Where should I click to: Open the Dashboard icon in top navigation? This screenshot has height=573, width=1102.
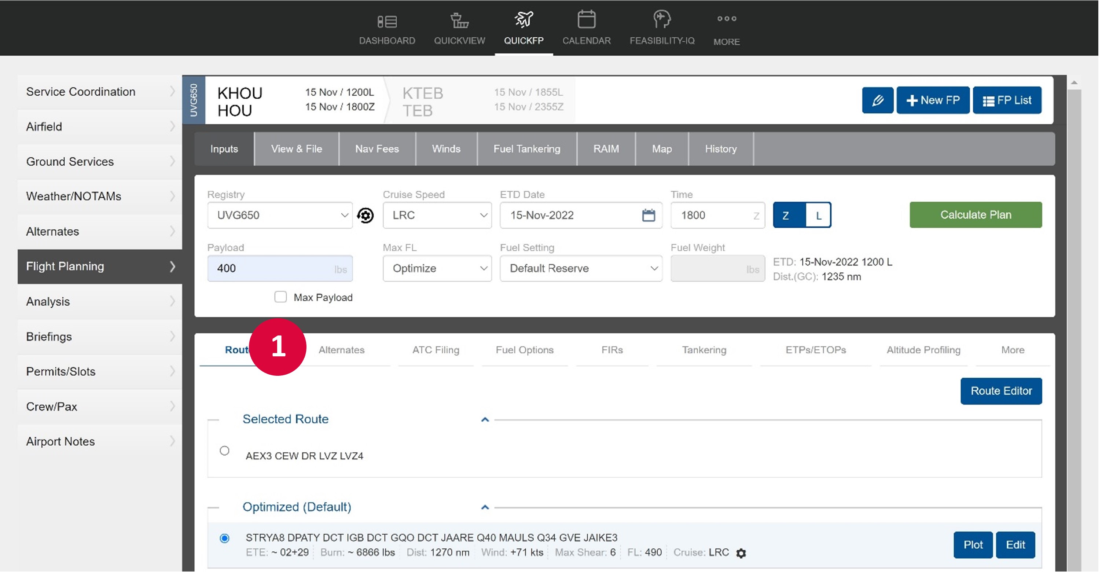coord(387,21)
